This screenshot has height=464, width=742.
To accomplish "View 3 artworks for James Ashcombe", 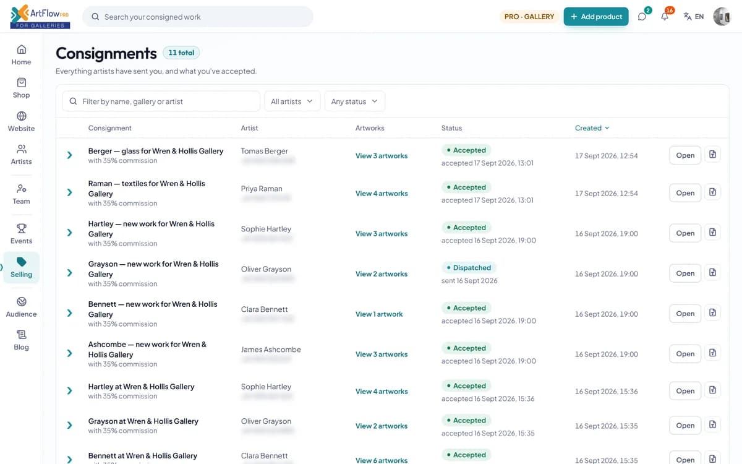I will [x=382, y=354].
